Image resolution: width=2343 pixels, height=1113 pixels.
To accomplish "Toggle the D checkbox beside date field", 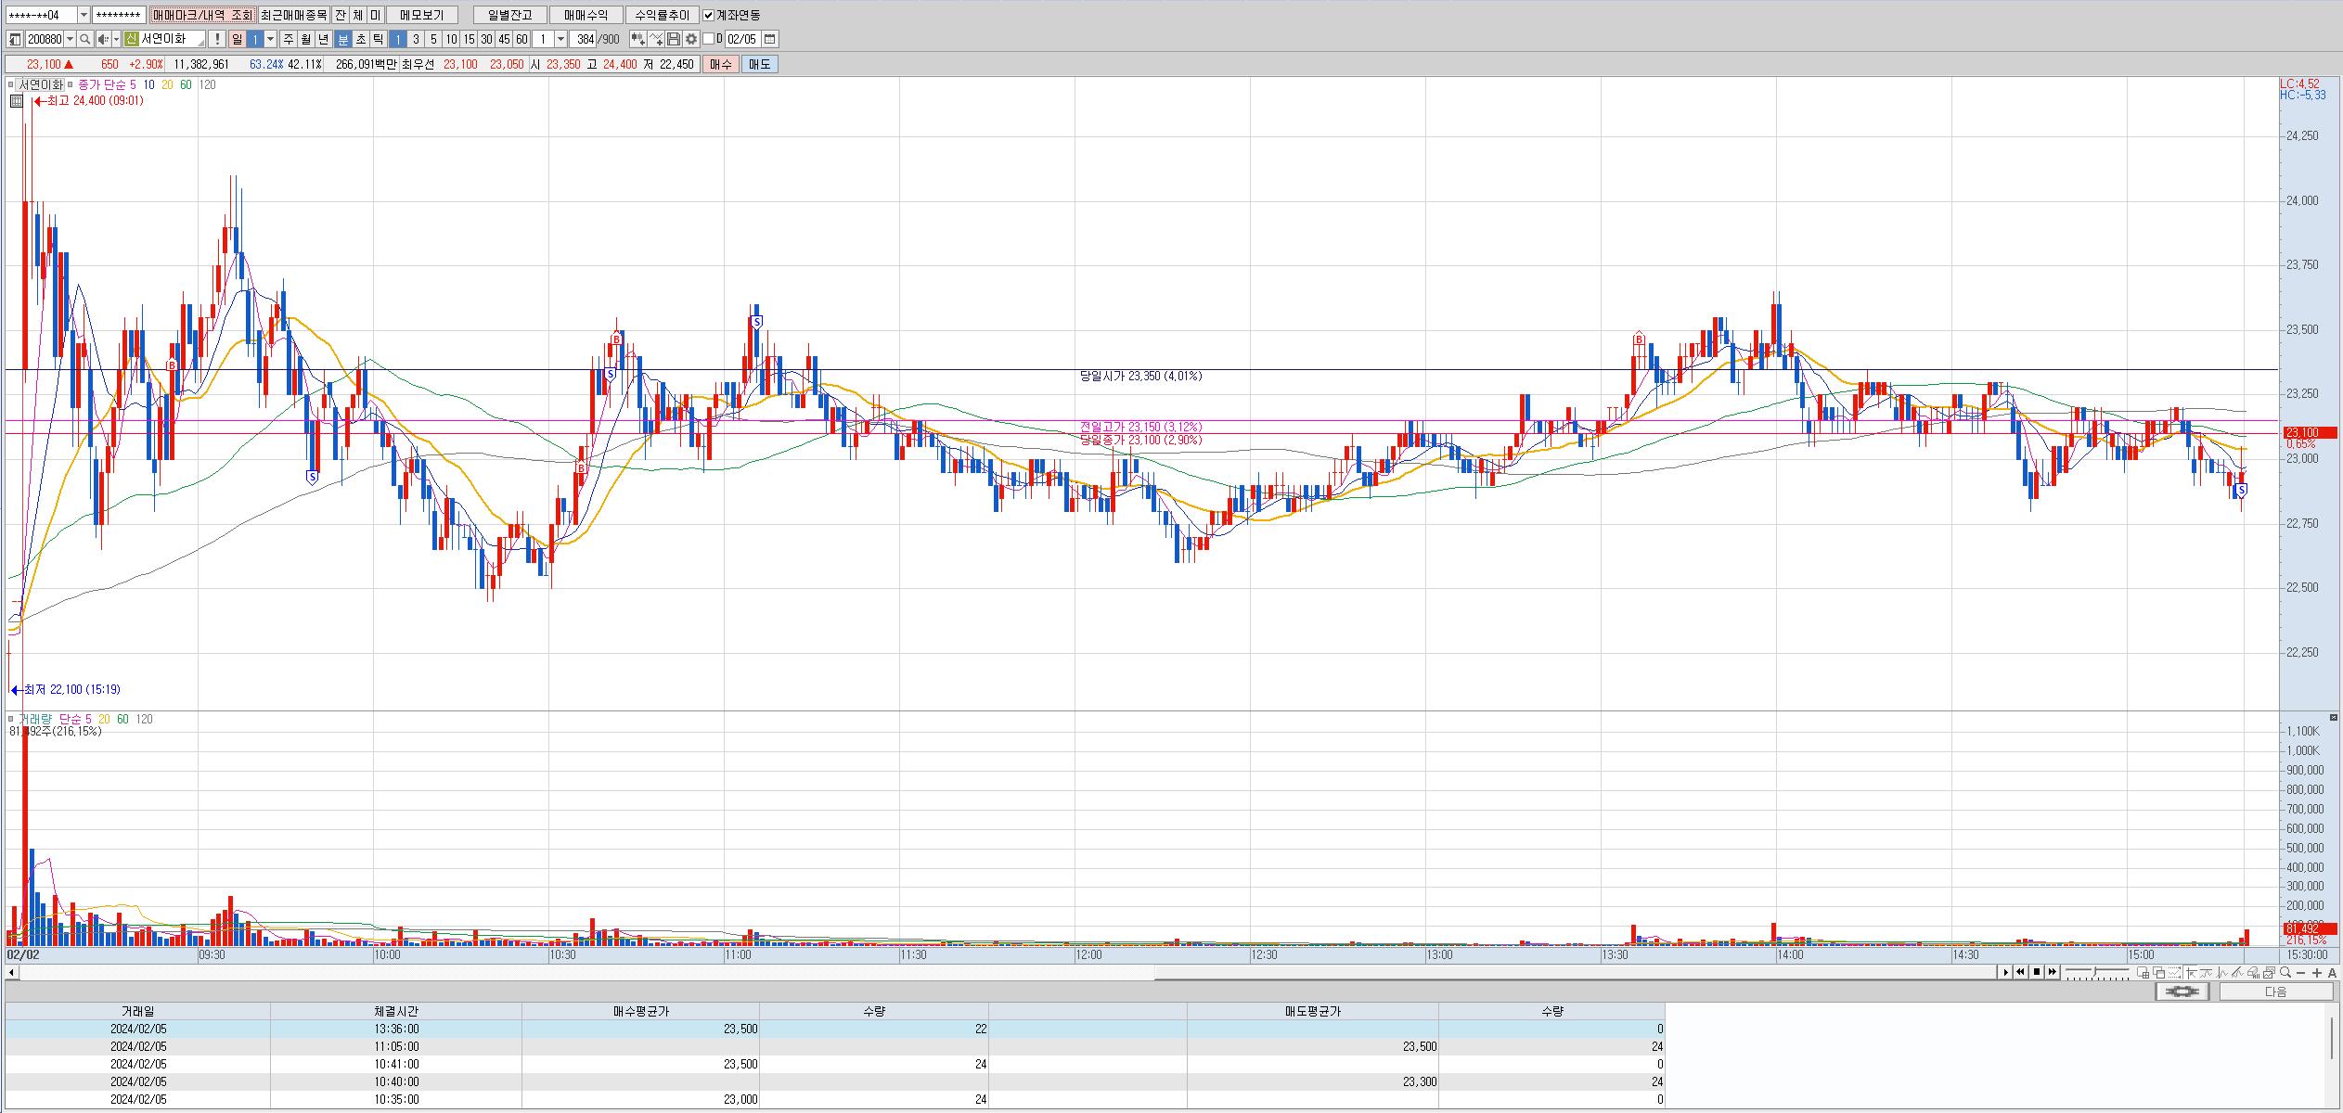I will click(708, 39).
